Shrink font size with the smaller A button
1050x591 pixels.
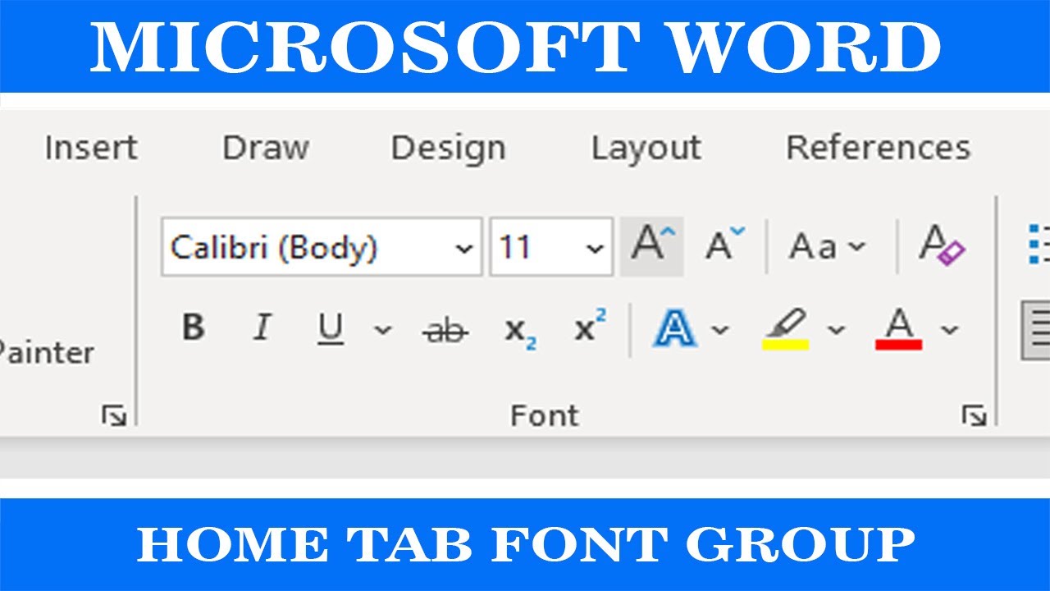(725, 245)
